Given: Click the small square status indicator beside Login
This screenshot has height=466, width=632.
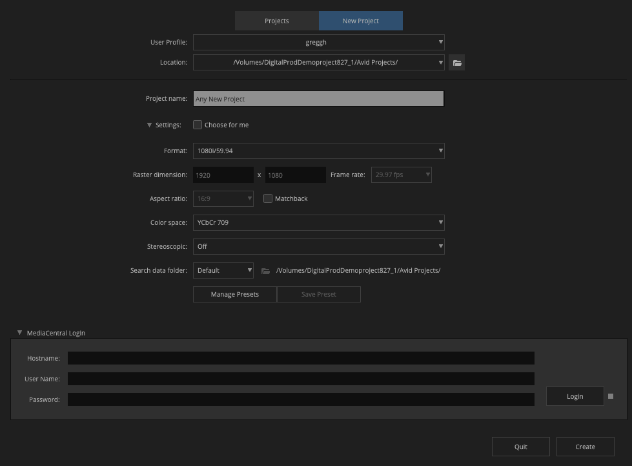Looking at the screenshot, I should point(611,396).
